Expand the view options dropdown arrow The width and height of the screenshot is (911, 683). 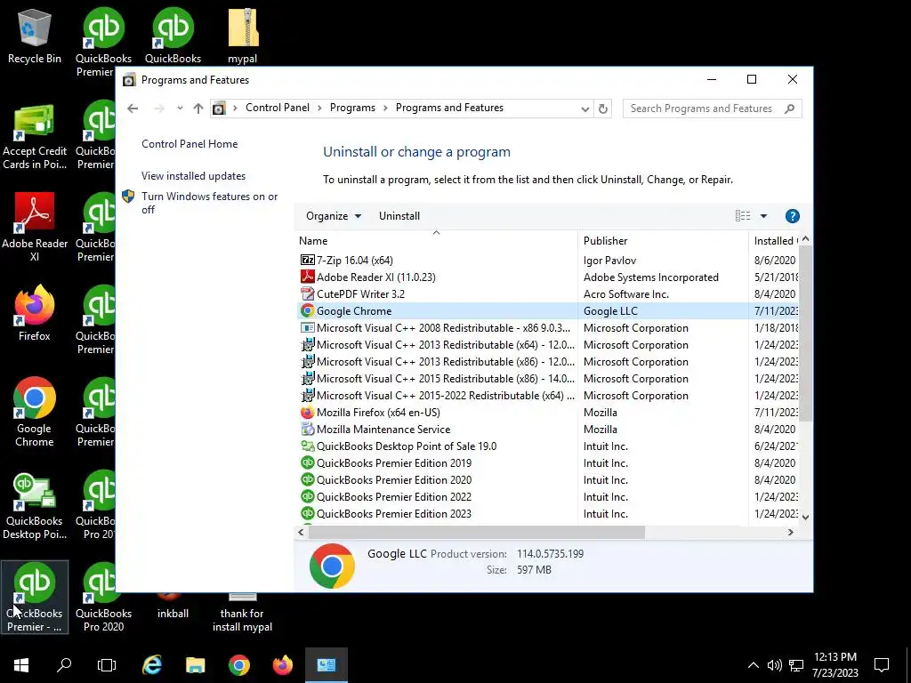763,216
